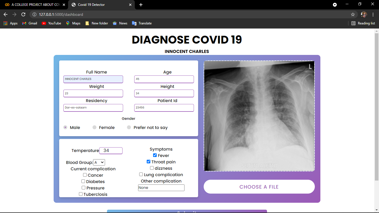Image resolution: width=379 pixels, height=213 pixels.
Task: Select the Female gender radio button
Action: [x=94, y=128]
